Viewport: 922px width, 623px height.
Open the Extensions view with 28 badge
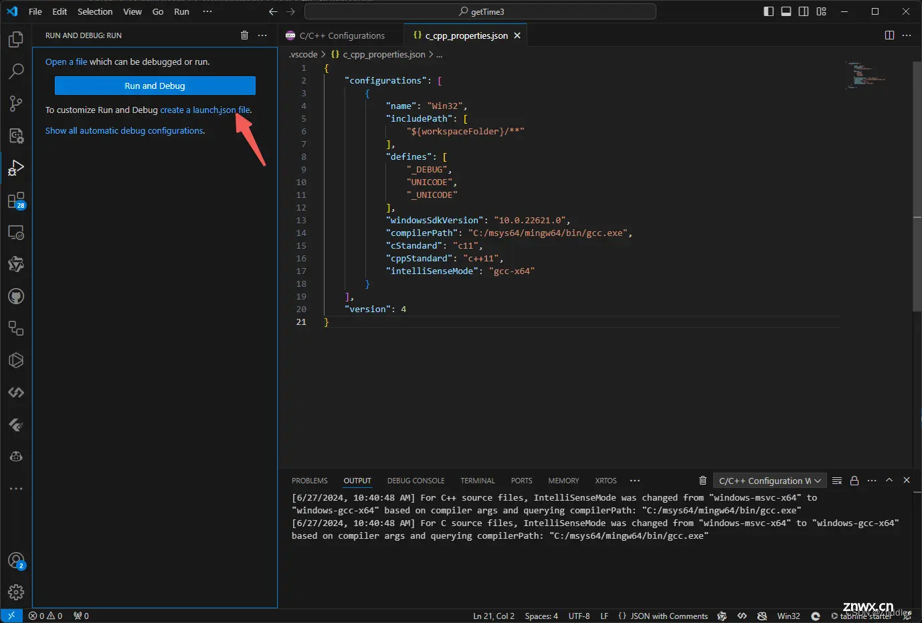tap(16, 201)
